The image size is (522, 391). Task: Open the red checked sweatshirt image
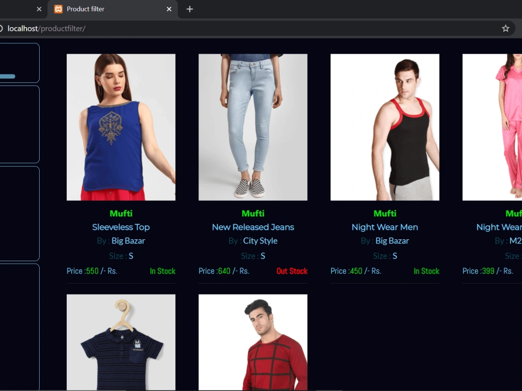tap(253, 343)
